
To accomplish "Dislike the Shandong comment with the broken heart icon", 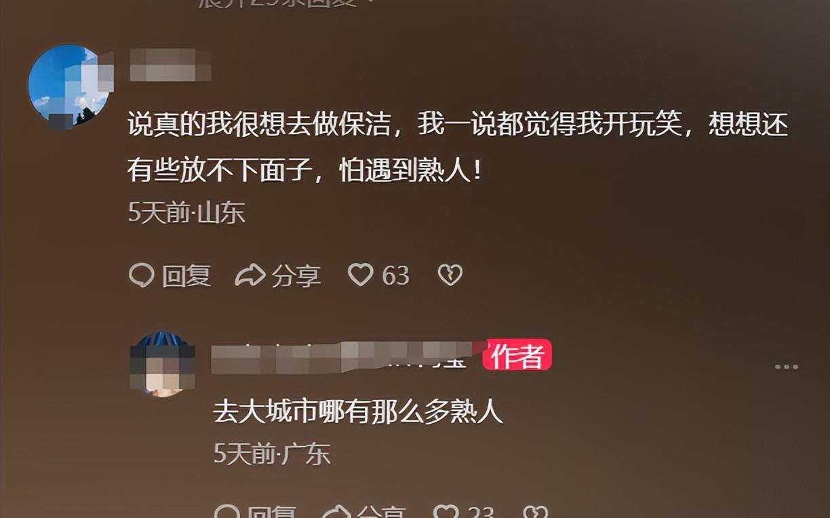I will tap(450, 275).
